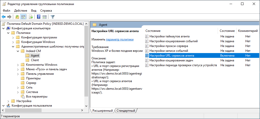Click the параметр политики link
Viewport: 260px width, 119px height.
[120, 39]
